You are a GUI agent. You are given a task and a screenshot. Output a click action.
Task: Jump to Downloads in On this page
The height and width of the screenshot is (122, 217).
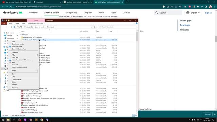tap(185, 25)
